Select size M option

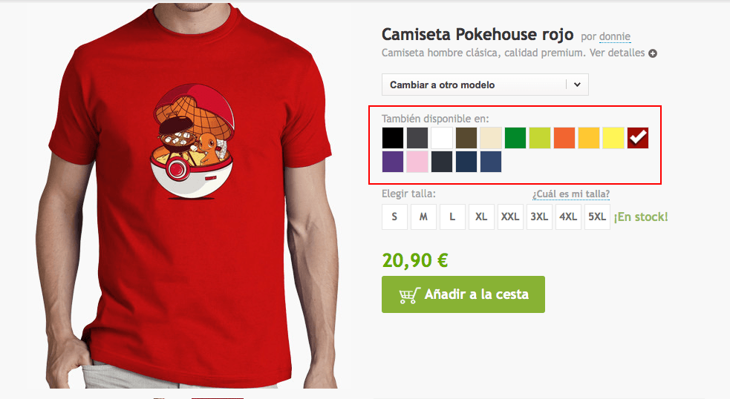(x=423, y=217)
